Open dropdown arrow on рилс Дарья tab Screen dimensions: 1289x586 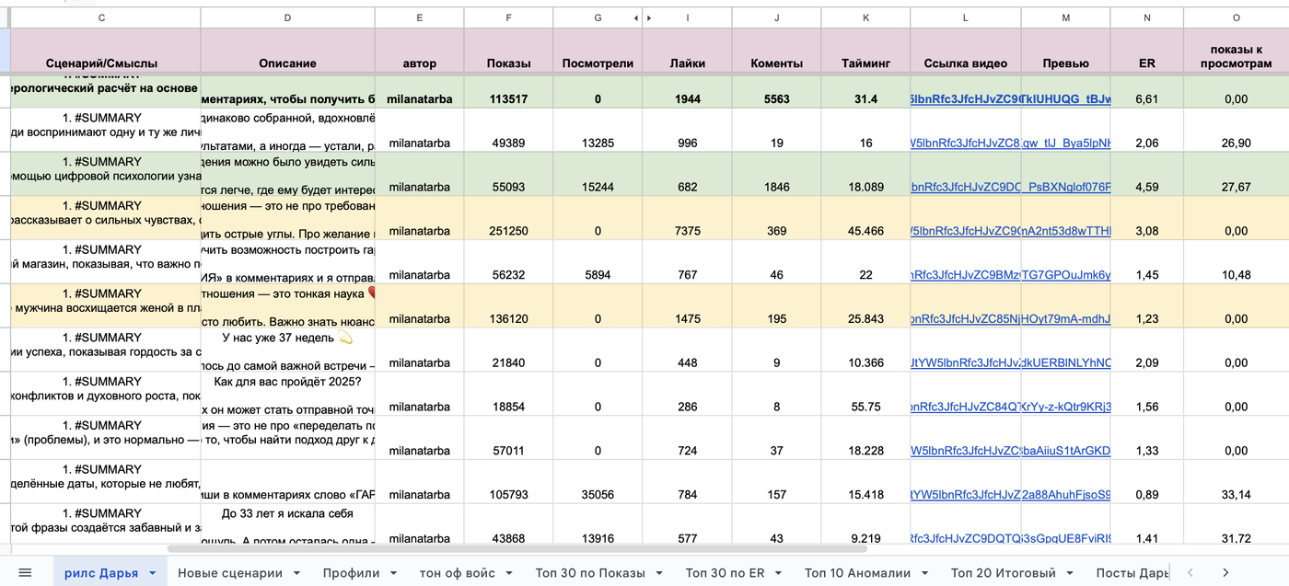152,573
